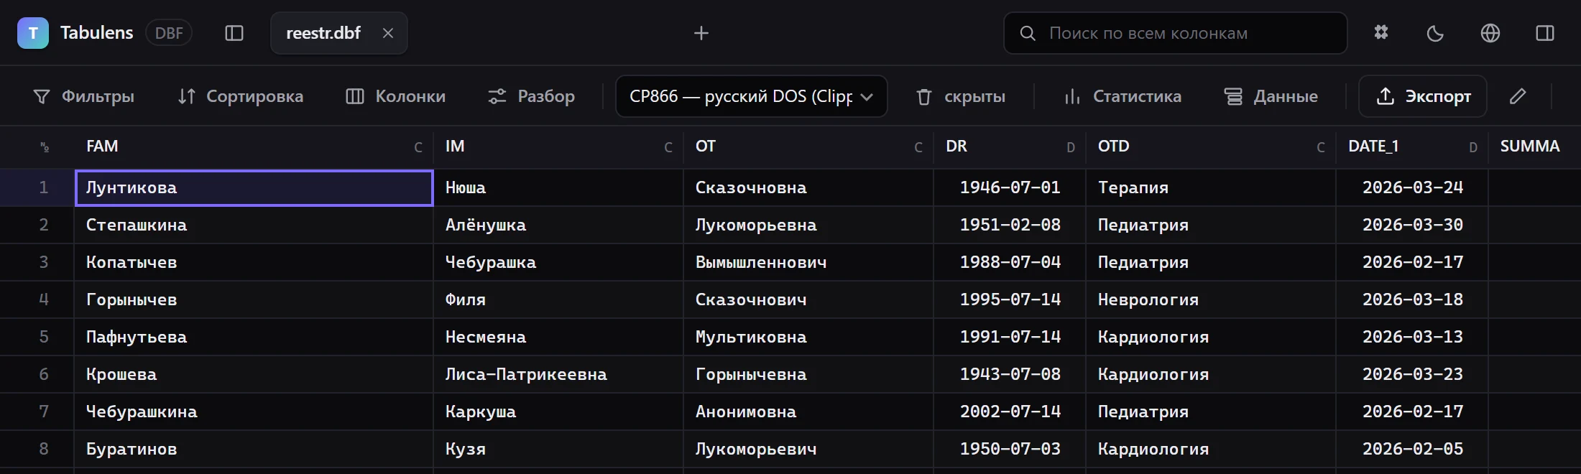
Task: Select cell Горынычевна
Action: pyautogui.click(x=808, y=374)
